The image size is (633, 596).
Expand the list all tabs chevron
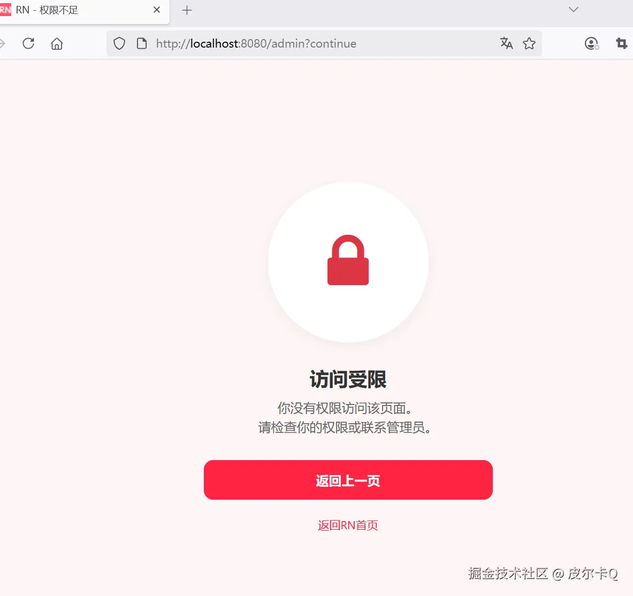point(573,10)
